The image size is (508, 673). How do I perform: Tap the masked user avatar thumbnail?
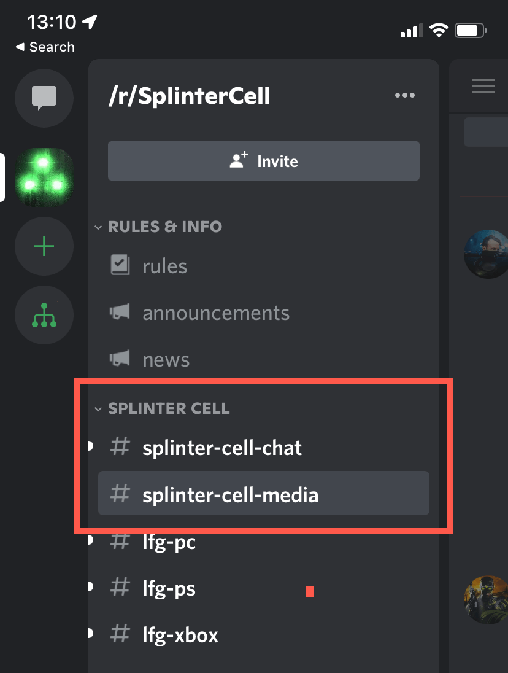tap(487, 254)
